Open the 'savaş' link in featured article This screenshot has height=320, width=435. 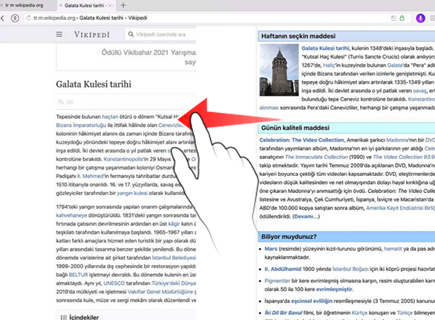(x=419, y=91)
